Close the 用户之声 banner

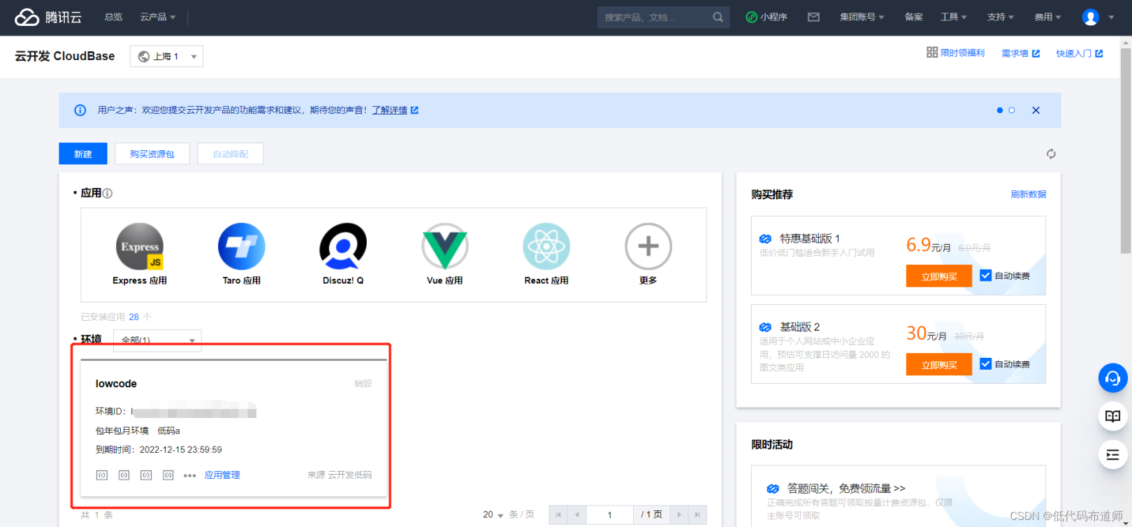point(1036,110)
